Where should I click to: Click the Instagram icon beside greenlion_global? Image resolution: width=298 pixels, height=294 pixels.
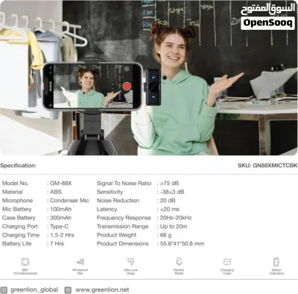click(x=4, y=290)
